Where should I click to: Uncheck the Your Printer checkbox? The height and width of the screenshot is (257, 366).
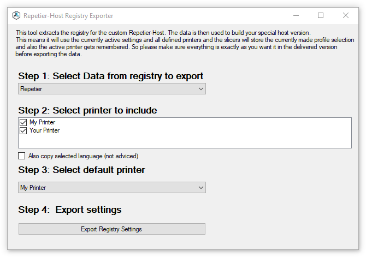point(23,130)
